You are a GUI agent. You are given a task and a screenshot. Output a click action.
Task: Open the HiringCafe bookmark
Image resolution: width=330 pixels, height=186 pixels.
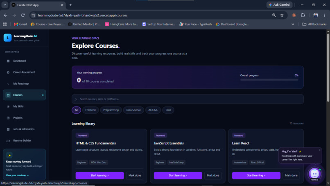coord(122,24)
